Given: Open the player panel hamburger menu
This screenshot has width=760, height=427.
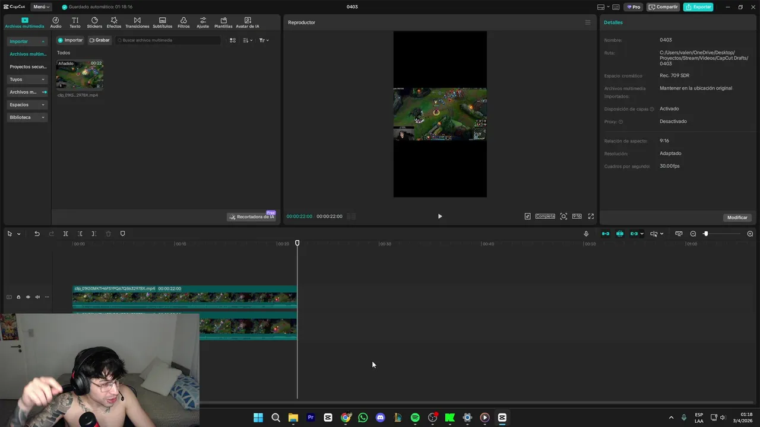Looking at the screenshot, I should 588,23.
